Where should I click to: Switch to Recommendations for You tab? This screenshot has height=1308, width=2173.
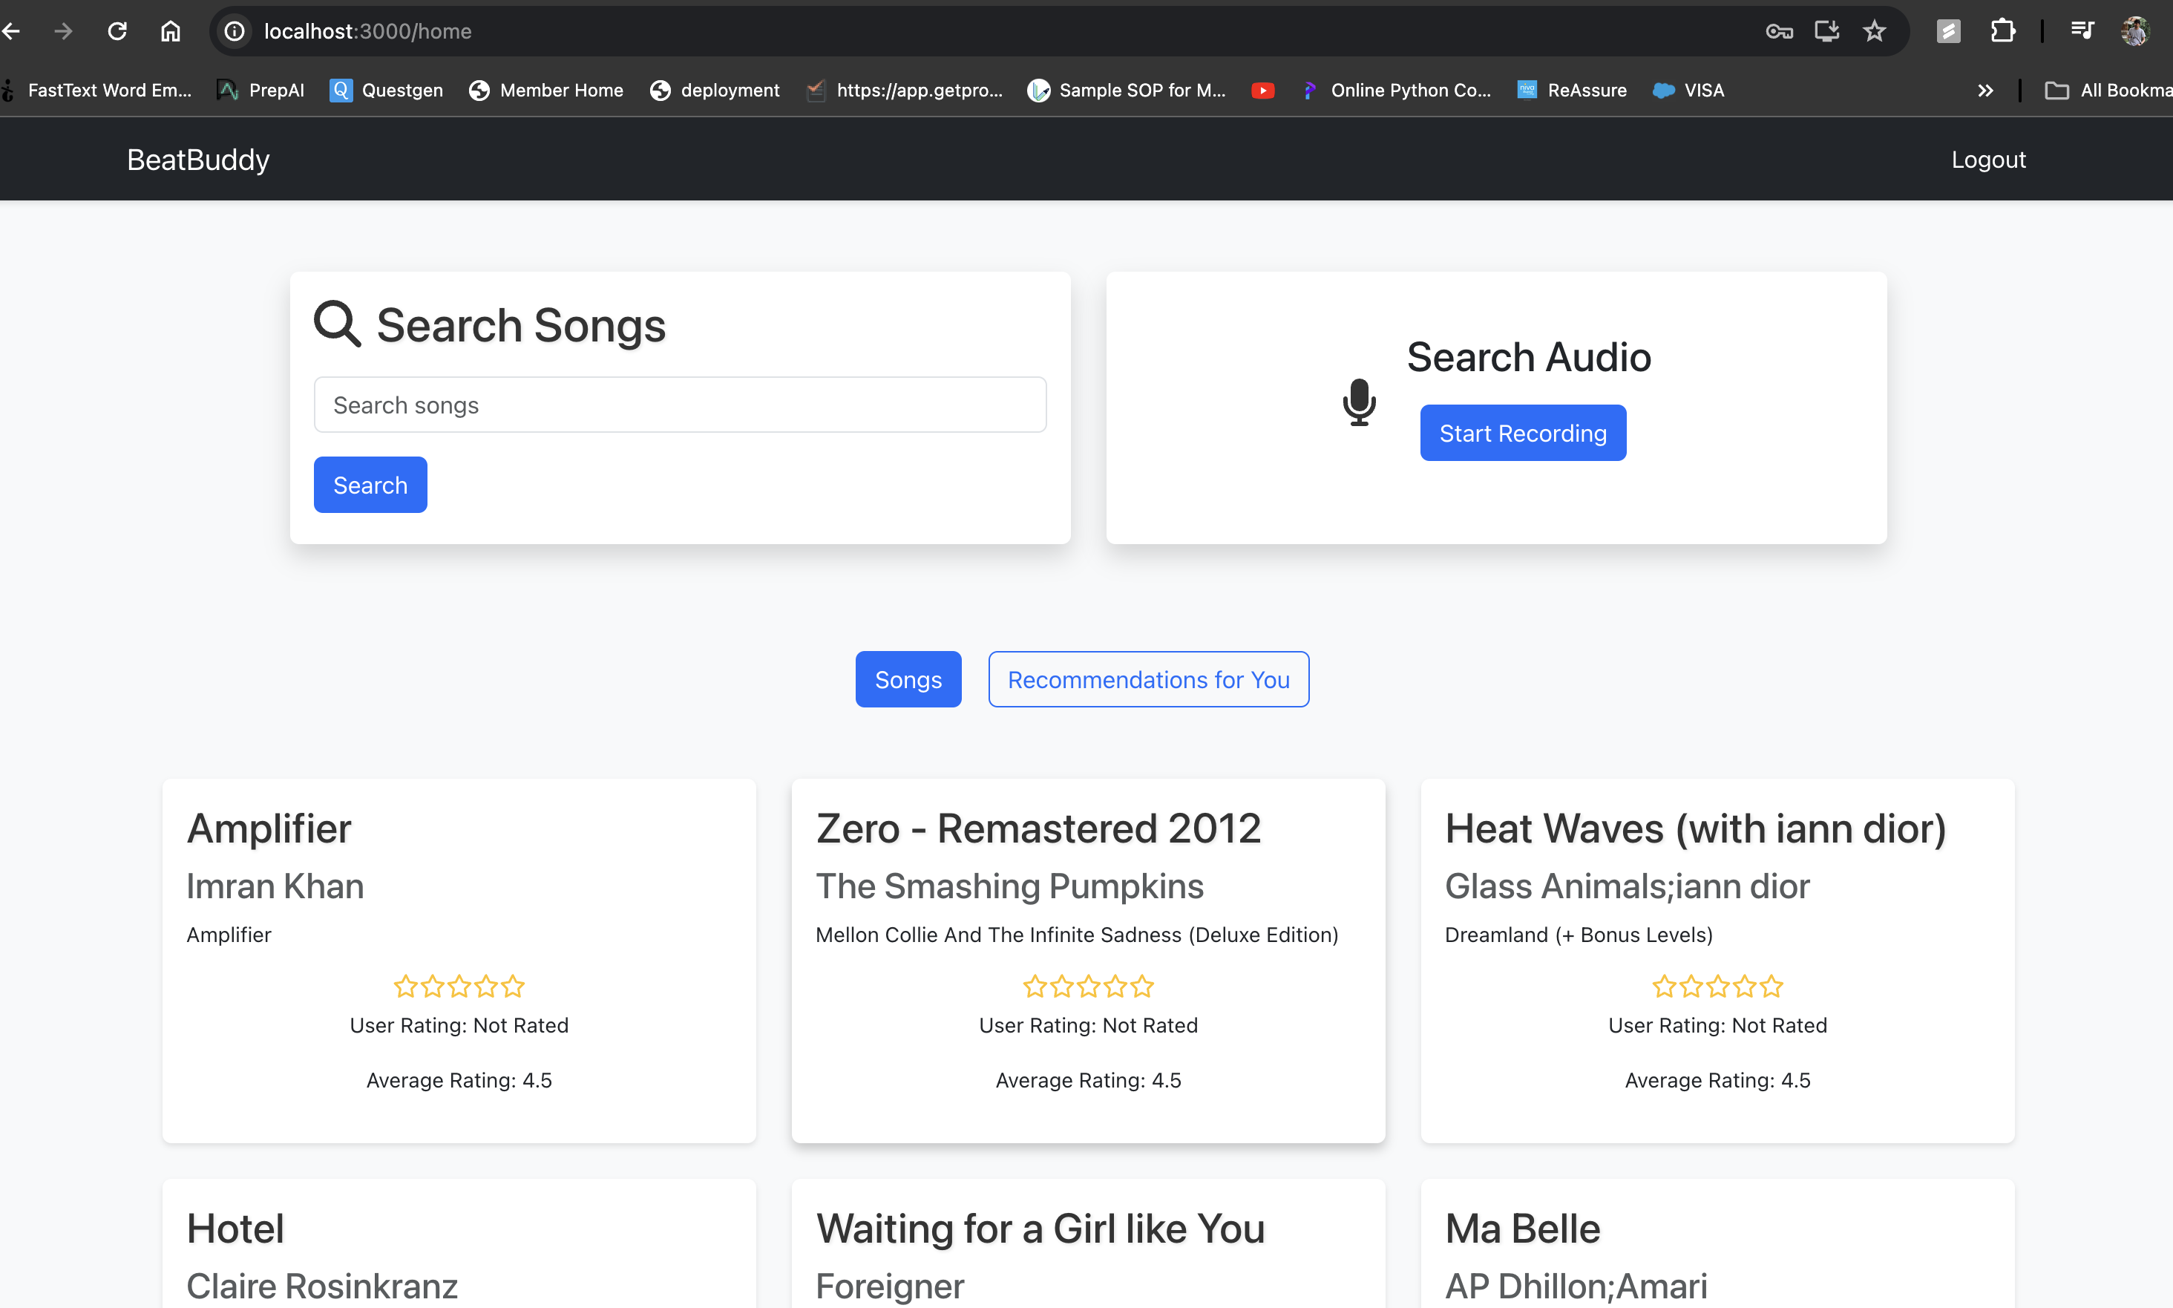(1148, 679)
